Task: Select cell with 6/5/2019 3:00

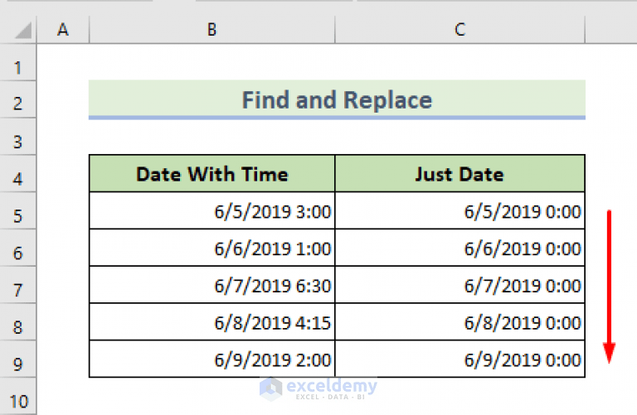Action: tap(212, 211)
